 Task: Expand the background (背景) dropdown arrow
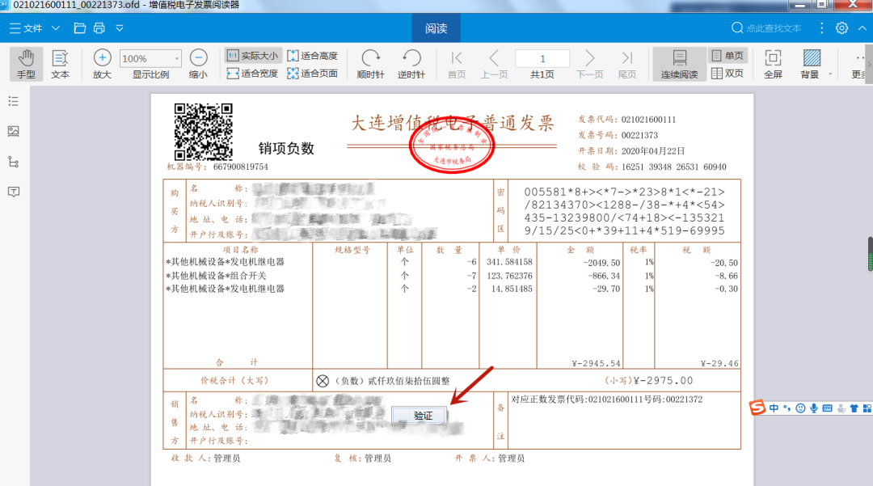point(830,74)
